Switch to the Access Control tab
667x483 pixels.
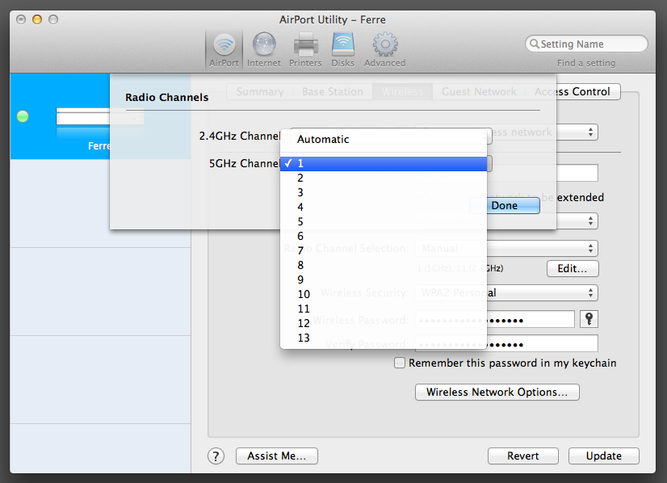573,91
